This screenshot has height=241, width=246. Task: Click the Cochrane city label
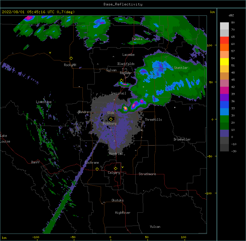tap(92, 163)
